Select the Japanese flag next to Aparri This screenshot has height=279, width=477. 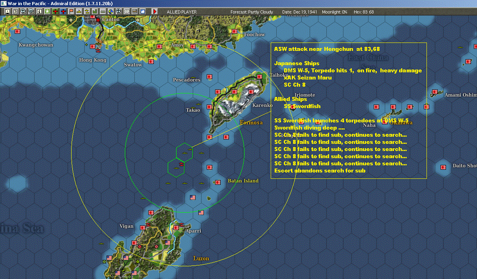[x=176, y=228]
